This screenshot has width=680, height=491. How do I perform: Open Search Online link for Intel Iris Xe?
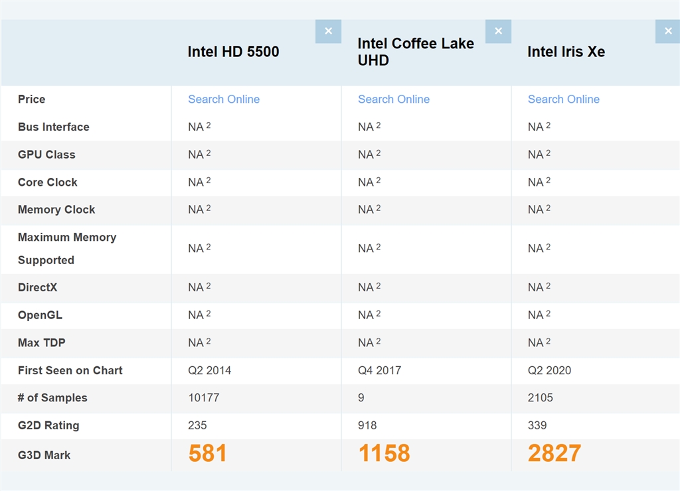click(x=564, y=100)
